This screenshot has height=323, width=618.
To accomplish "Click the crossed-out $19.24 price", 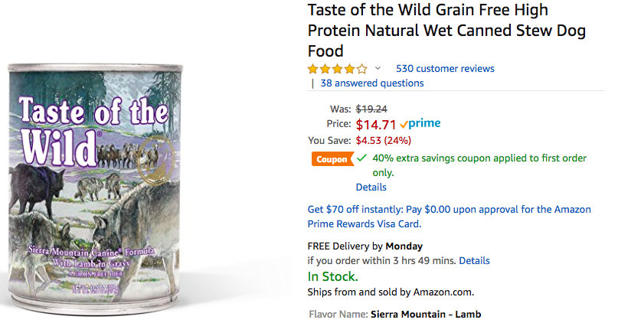I will click(x=371, y=109).
